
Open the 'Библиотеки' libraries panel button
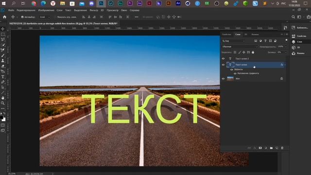click(x=300, y=28)
